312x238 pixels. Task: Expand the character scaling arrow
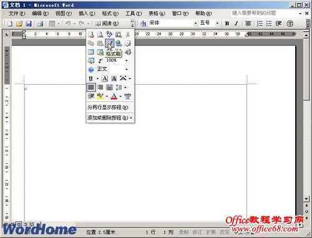click(x=130, y=79)
